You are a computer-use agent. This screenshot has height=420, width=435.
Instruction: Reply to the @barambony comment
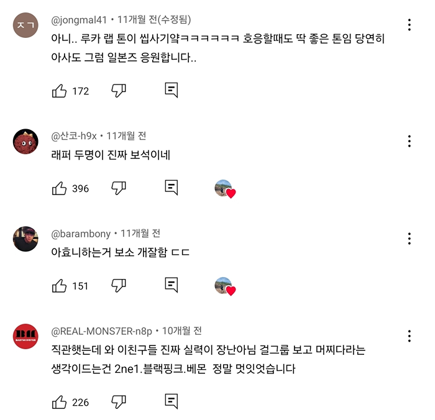[171, 285]
